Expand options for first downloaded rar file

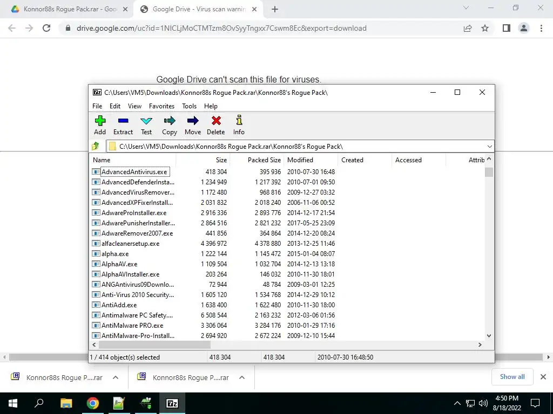point(116,377)
